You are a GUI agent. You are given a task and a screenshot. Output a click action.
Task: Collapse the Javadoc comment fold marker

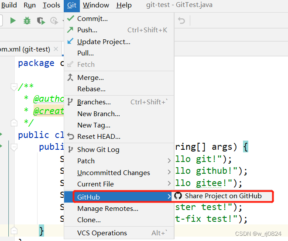[x=14, y=86]
